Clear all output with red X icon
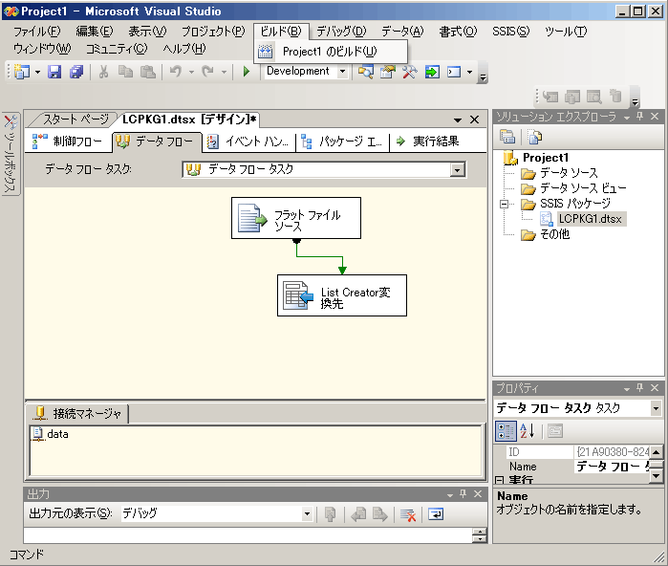The width and height of the screenshot is (668, 566). click(x=408, y=514)
